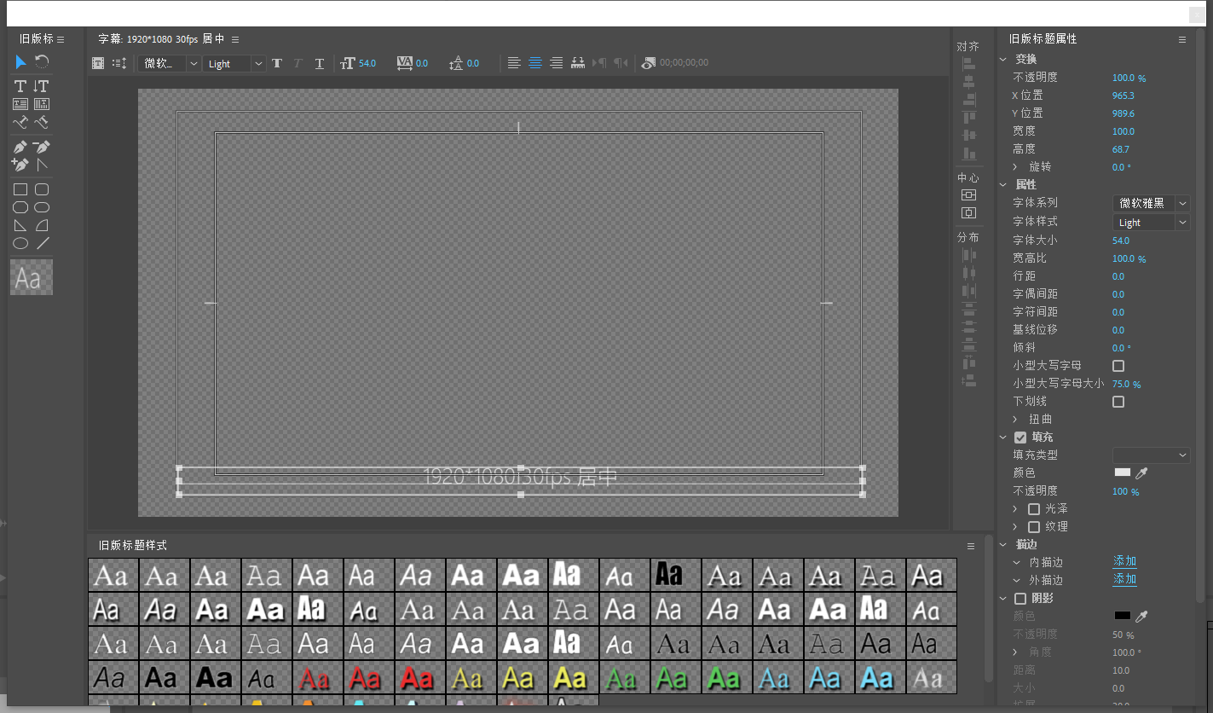Select the Vertical Type tool
This screenshot has height=713, width=1213.
point(42,86)
